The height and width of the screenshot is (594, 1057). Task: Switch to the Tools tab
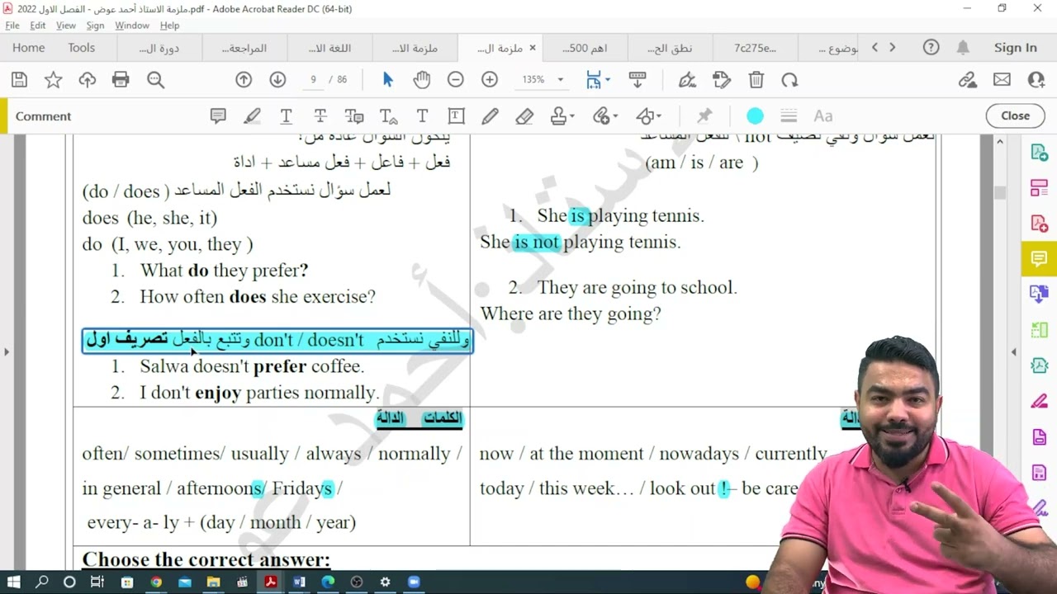(x=82, y=48)
